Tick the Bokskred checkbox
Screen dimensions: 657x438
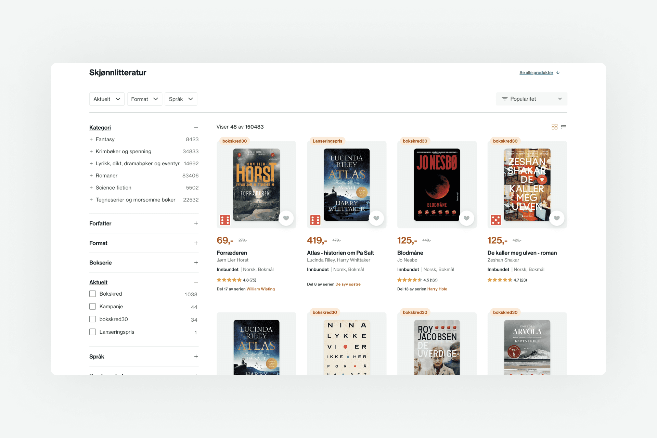pos(92,294)
